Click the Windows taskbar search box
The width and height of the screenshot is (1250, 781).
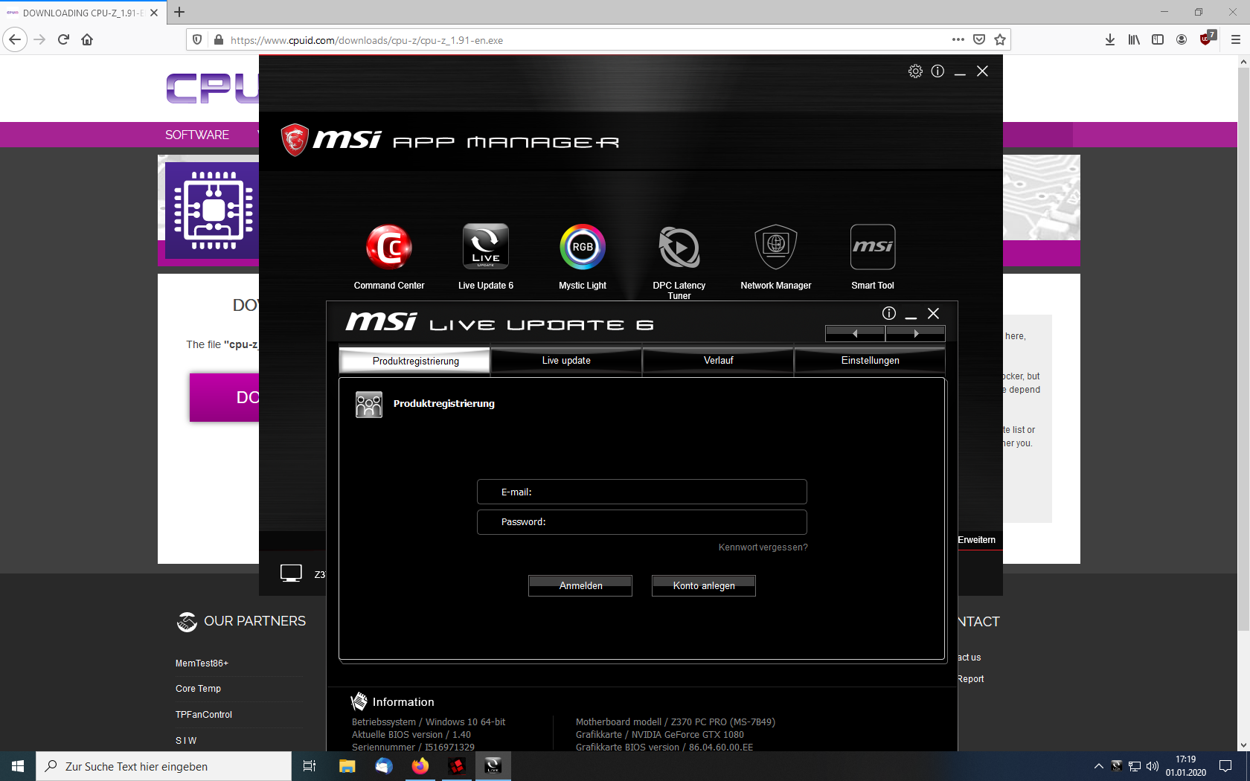(x=164, y=766)
